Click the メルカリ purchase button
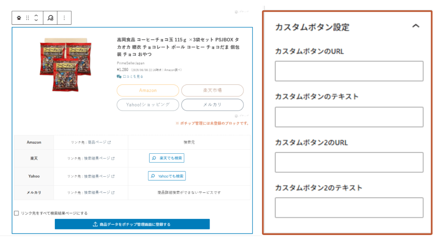Screen dimensions: 439x247 click(x=213, y=105)
